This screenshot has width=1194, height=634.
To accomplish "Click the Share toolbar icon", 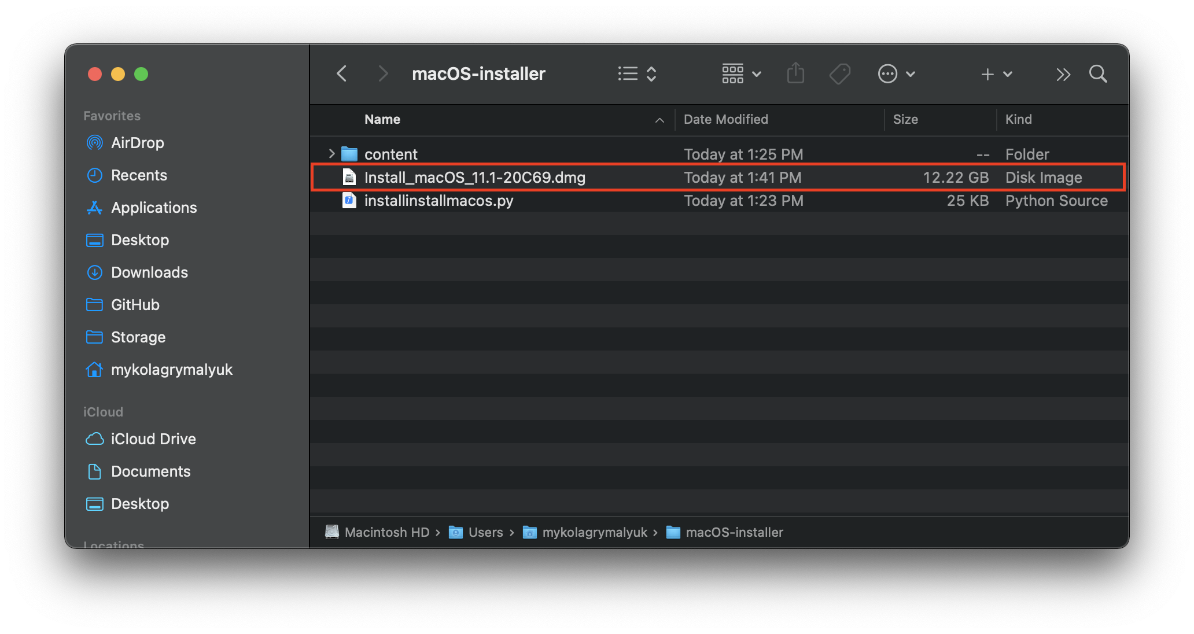I will (795, 73).
